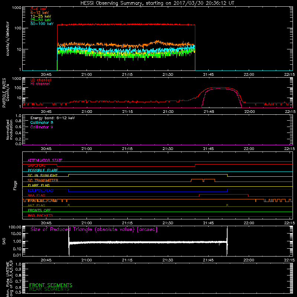Viewport: 297px width, 297px height.
Task: Click the HESSI Observing Summary title text
Action: pyautogui.click(x=157, y=3)
